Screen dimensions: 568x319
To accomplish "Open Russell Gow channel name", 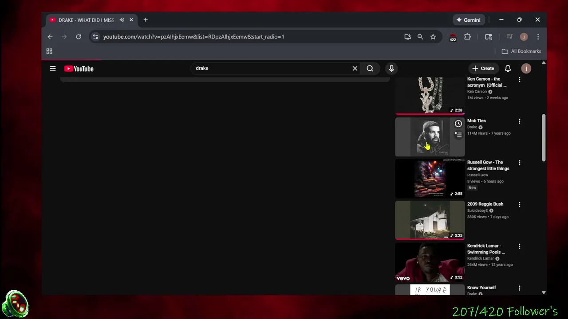I will pyautogui.click(x=477, y=175).
